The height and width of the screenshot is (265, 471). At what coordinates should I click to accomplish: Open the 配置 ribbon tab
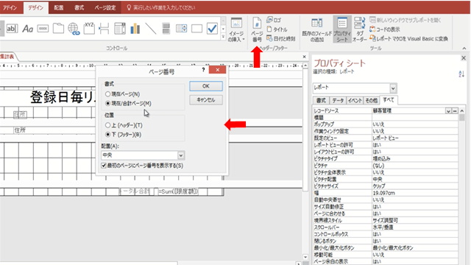(x=59, y=7)
